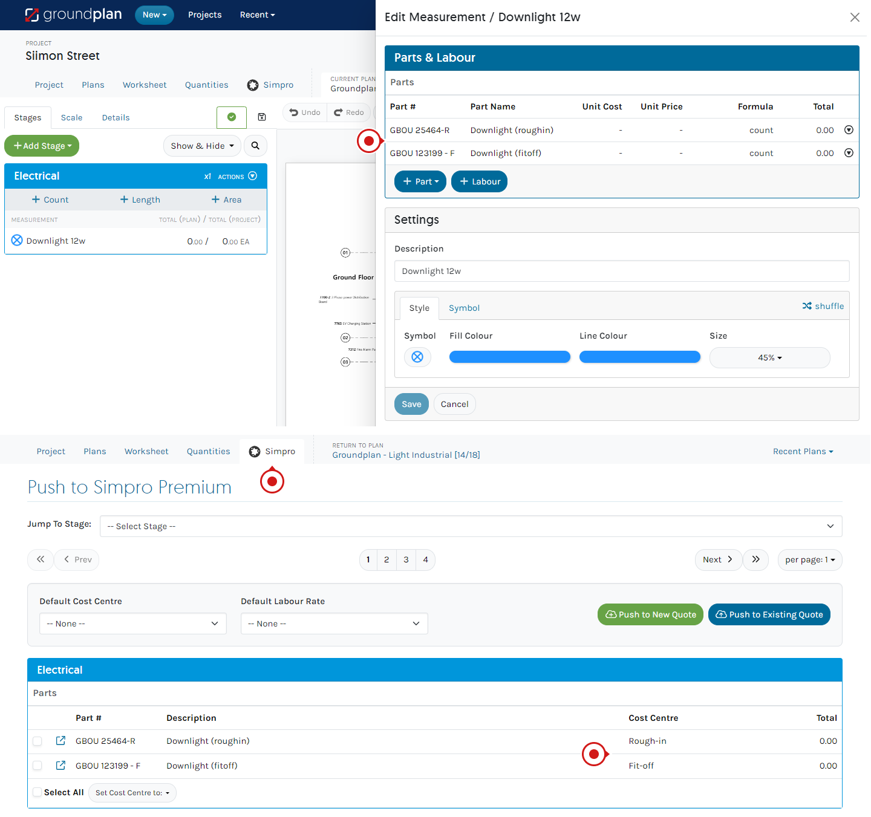This screenshot has height=817, width=871.
Task: Open Electrical stage ACTIONS menu icon
Action: 253,176
